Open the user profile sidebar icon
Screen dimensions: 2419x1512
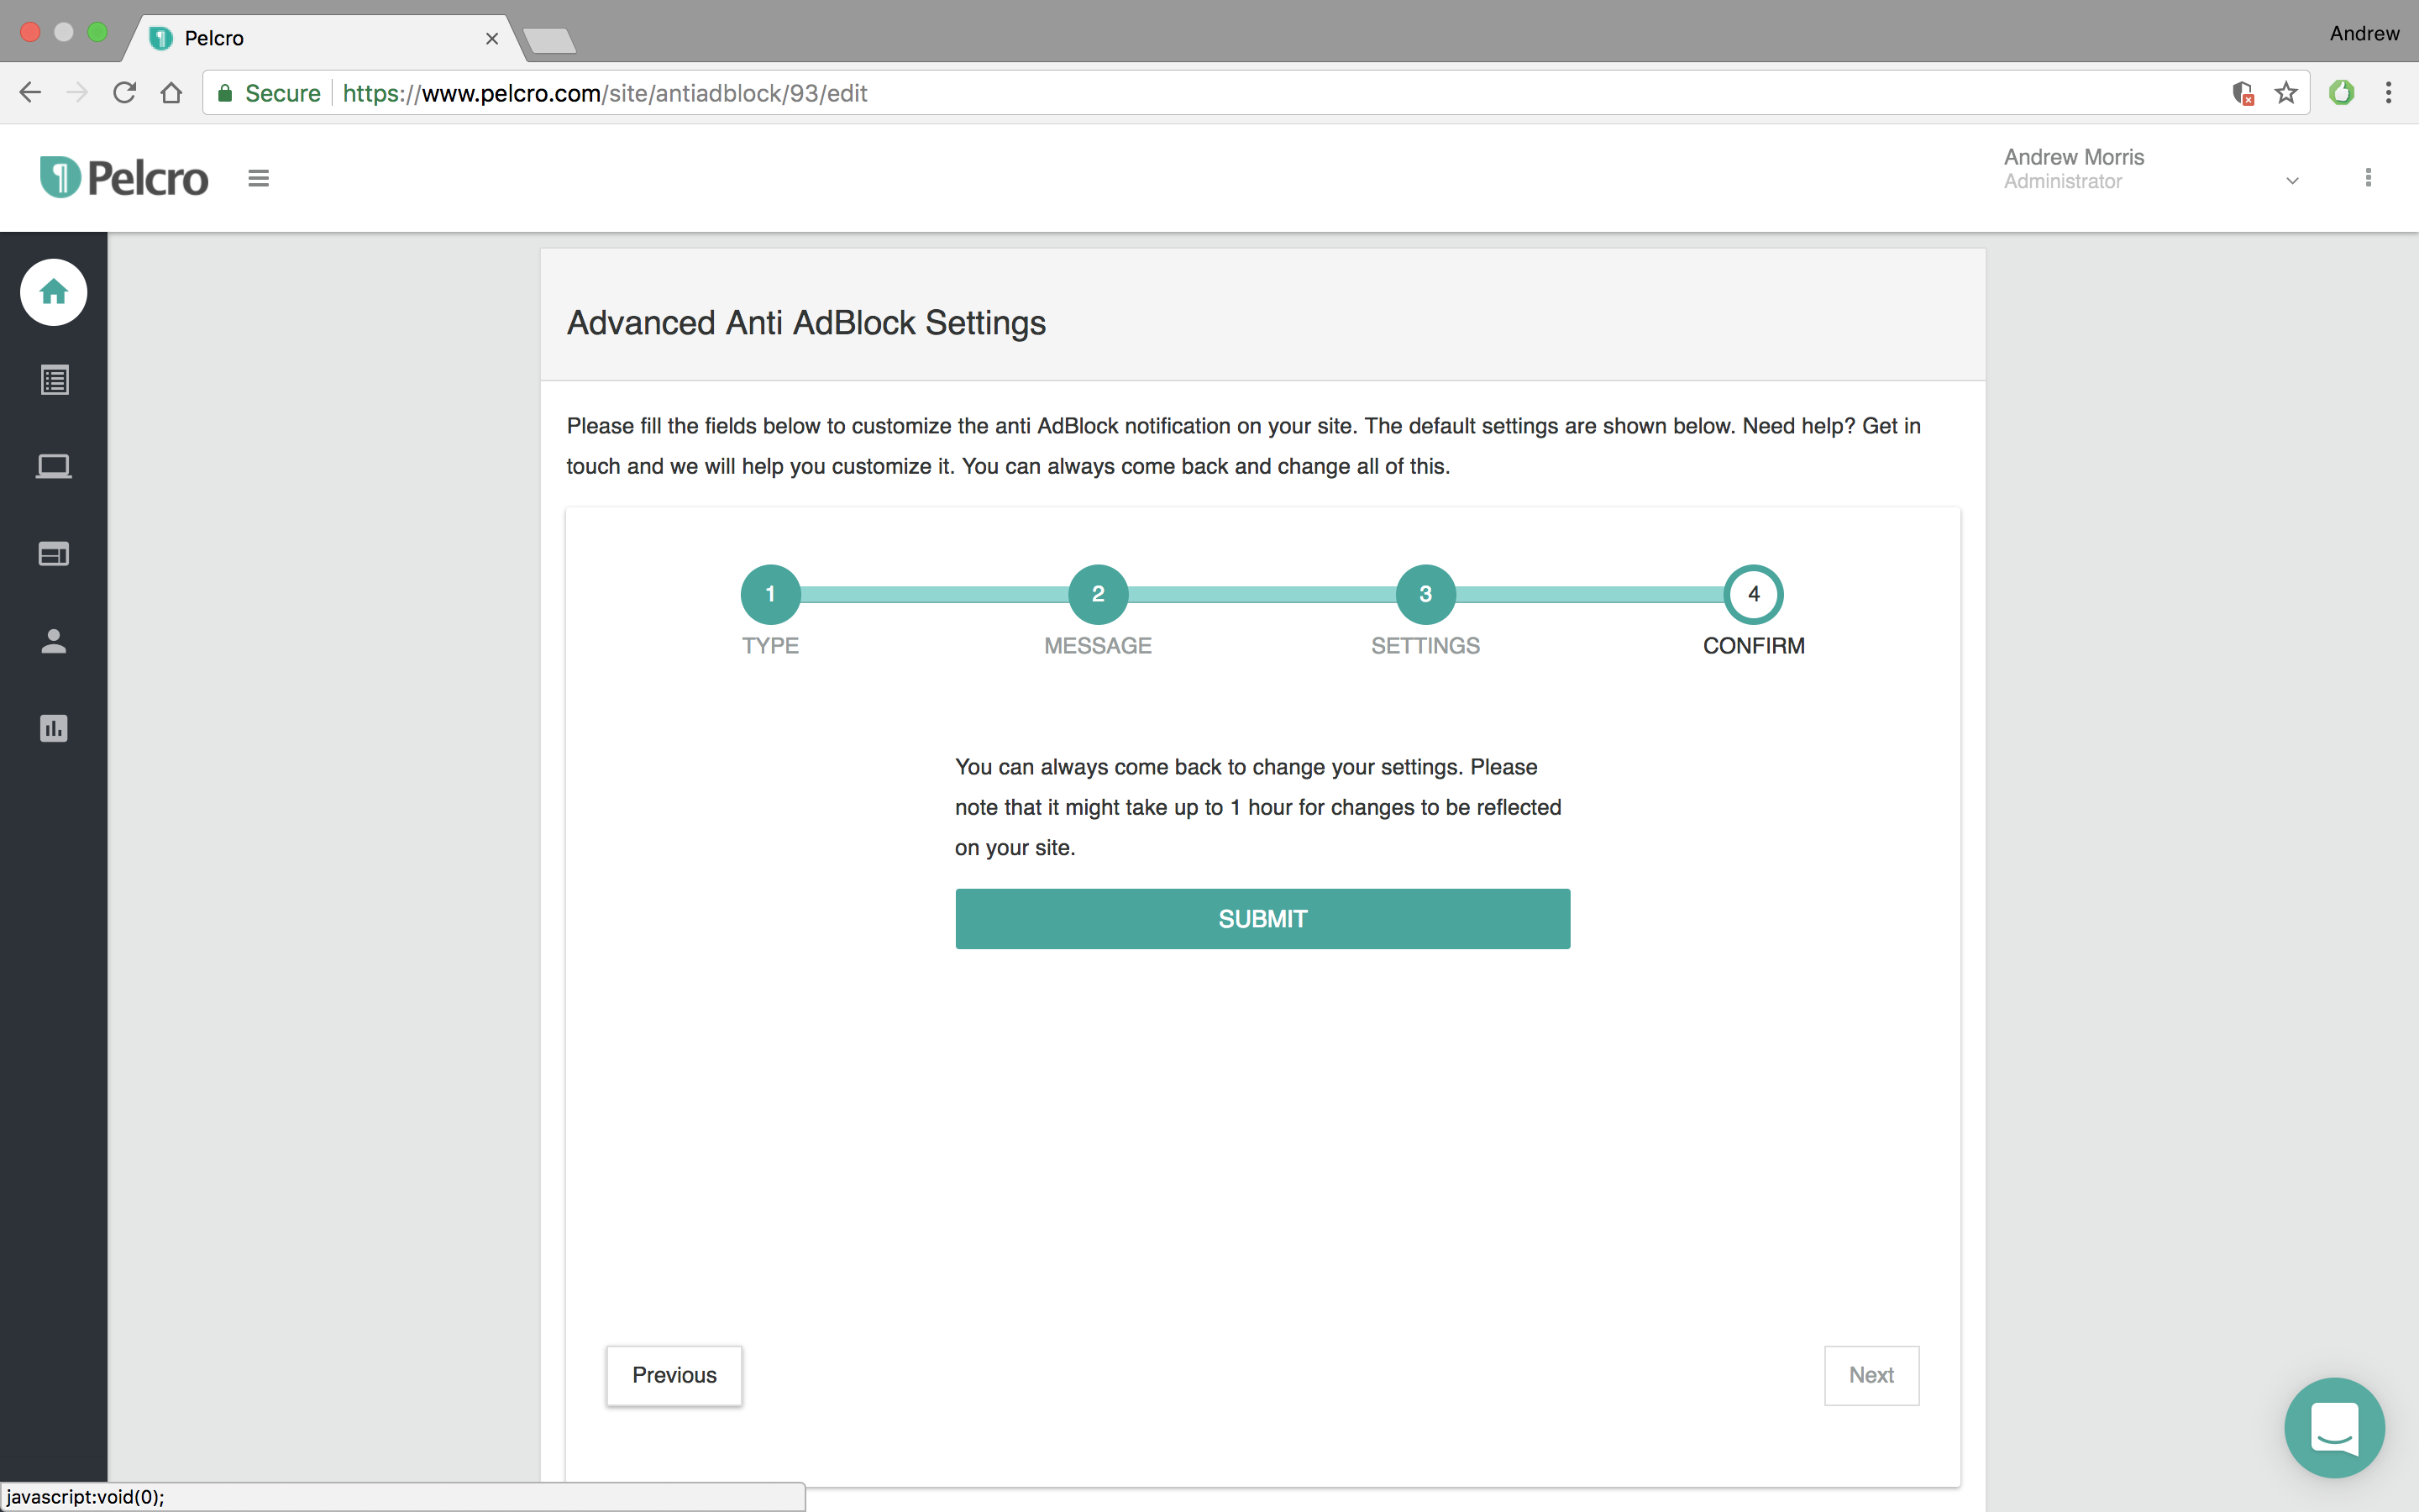pyautogui.click(x=54, y=641)
